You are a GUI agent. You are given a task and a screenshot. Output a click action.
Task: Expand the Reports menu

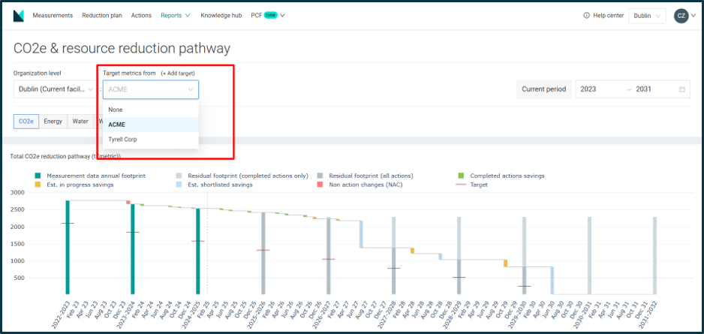176,15
